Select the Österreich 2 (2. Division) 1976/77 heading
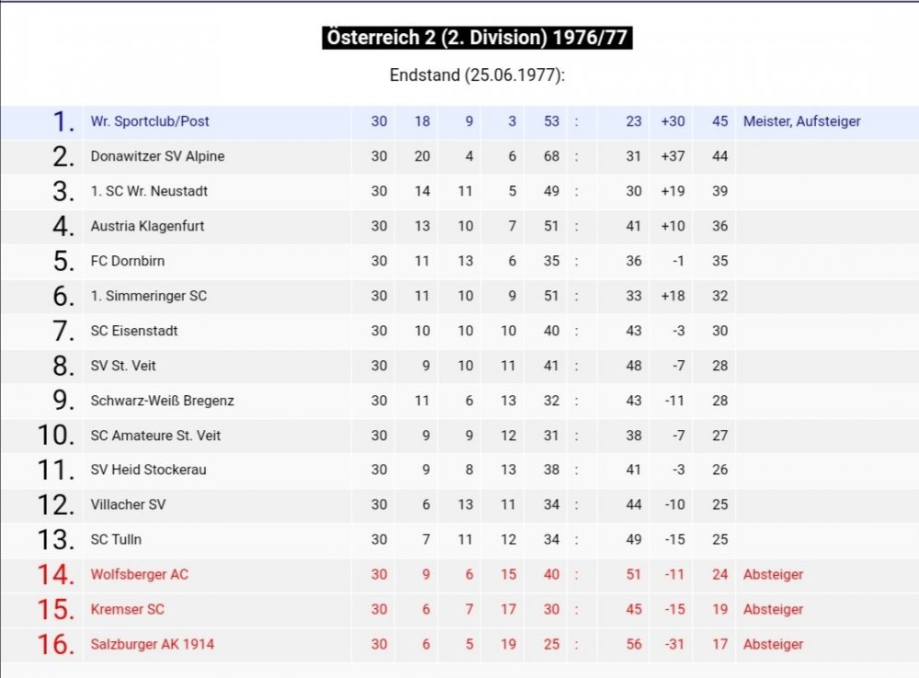Image resolution: width=919 pixels, height=678 pixels. click(x=477, y=38)
